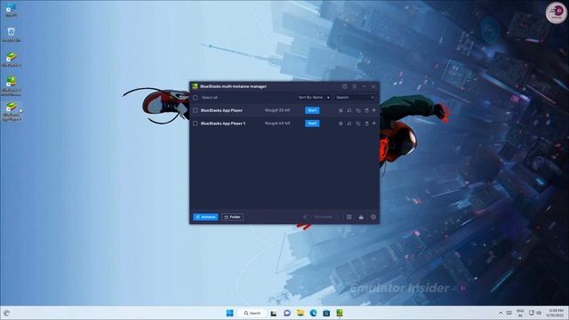
Task: Check the BlueStacks App Player 1 row checkbox
Action: click(x=196, y=124)
